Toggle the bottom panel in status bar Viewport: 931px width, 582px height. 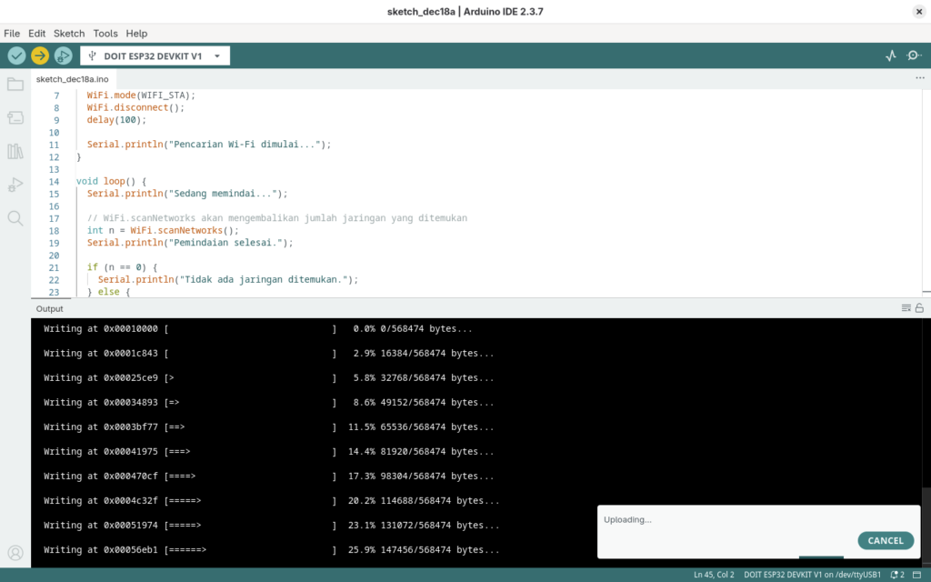tap(917, 575)
